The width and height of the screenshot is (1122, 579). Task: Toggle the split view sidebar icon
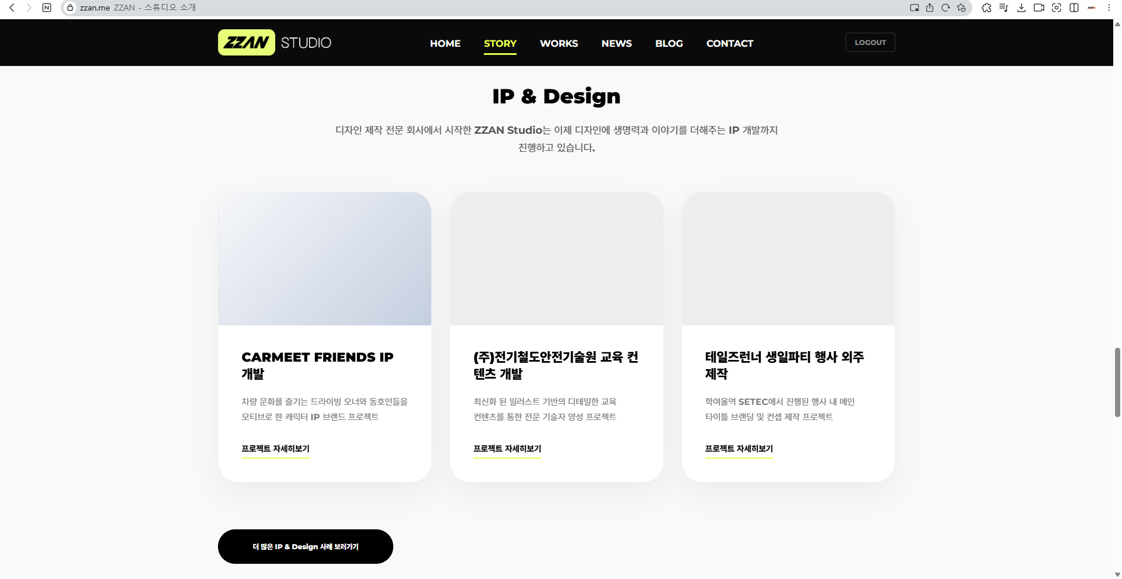[x=1074, y=8]
